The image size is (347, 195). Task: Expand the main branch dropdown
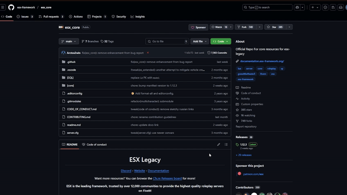point(69,41)
